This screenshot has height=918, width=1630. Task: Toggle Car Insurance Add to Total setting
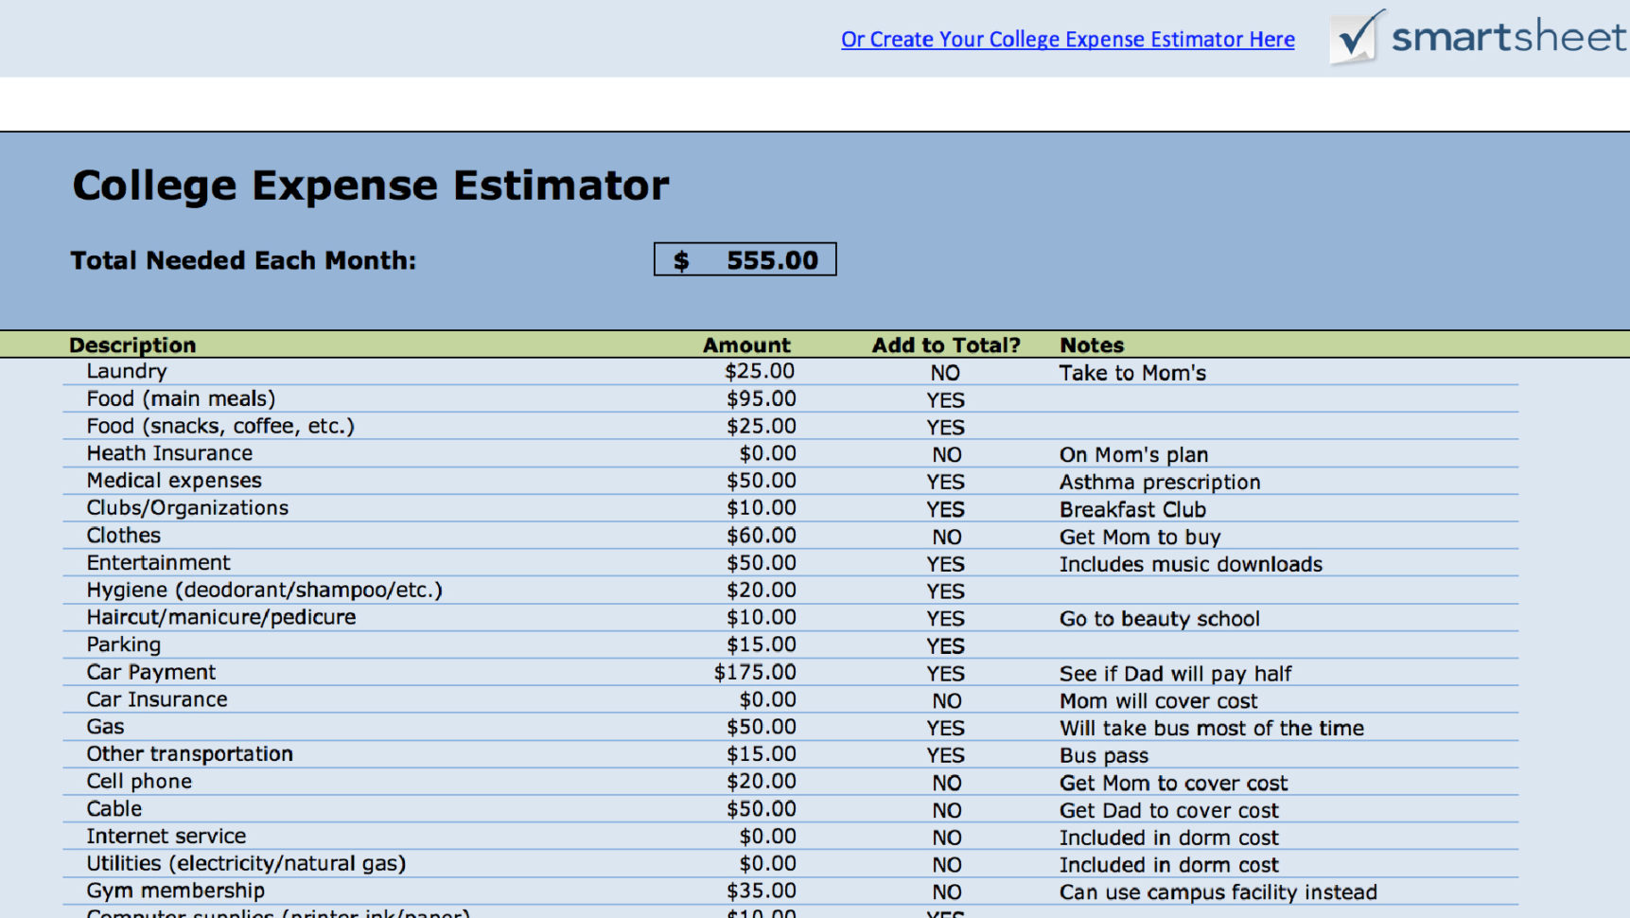pos(944,700)
